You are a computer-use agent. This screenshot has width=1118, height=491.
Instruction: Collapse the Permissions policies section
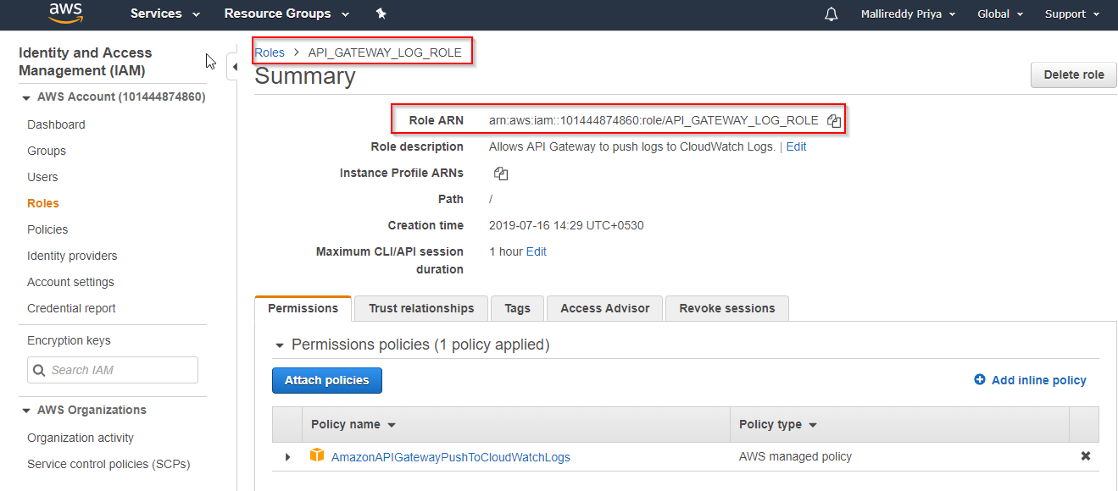(x=280, y=345)
